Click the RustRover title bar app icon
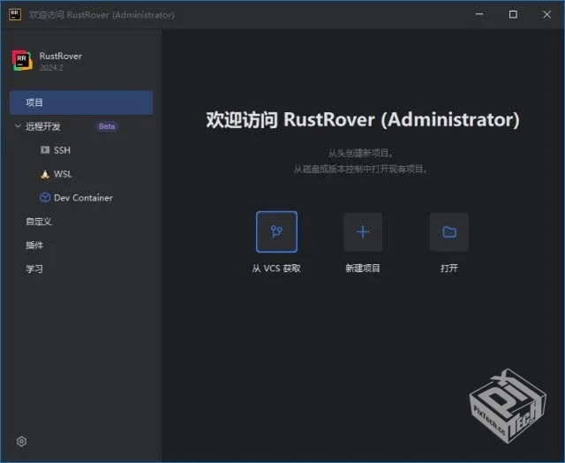 (x=15, y=14)
